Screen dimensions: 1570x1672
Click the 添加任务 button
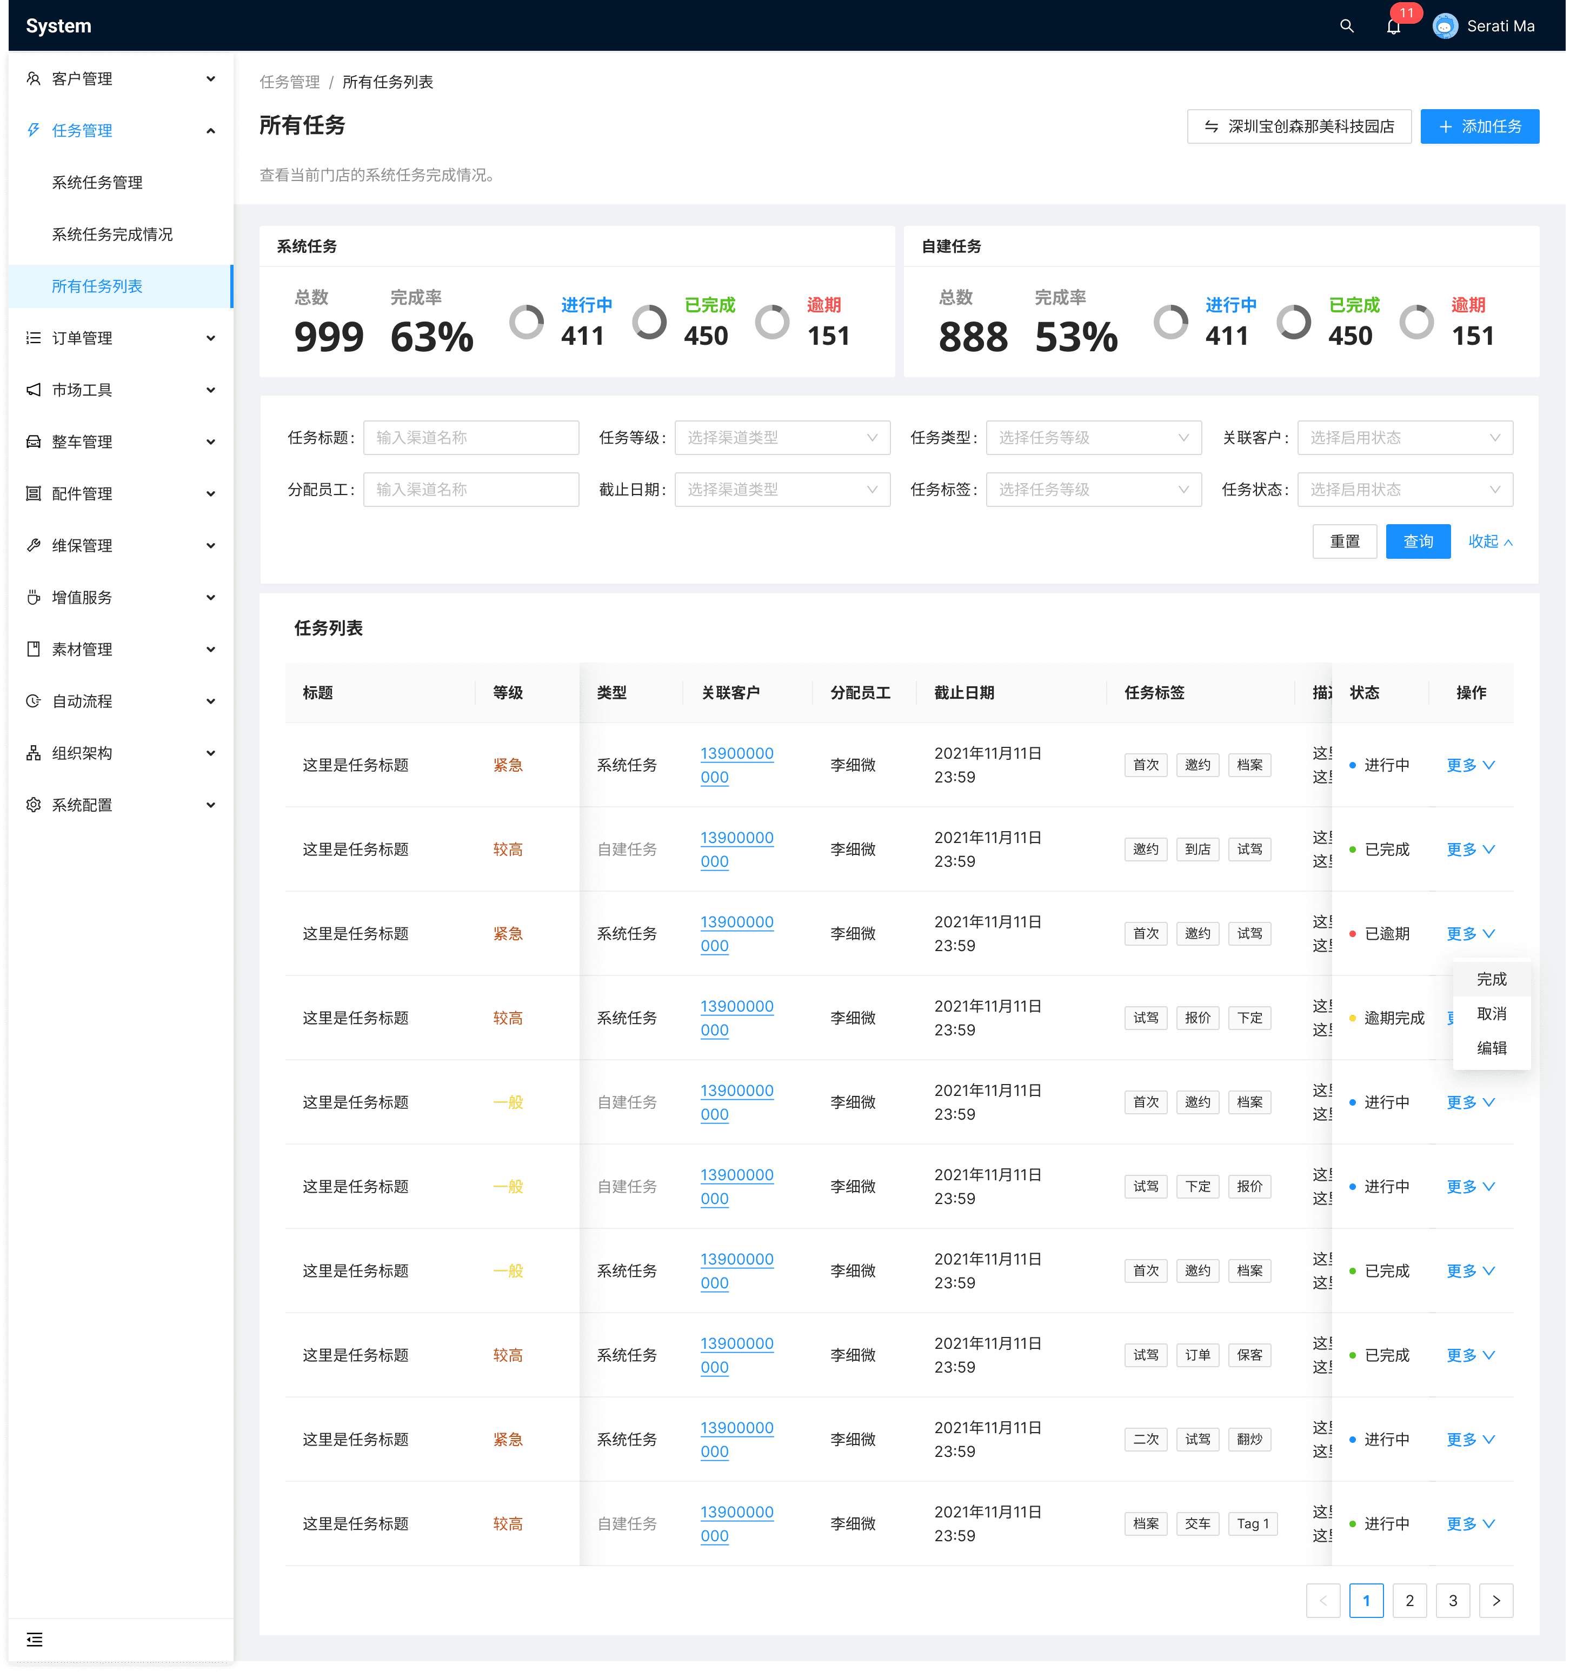1479,126
